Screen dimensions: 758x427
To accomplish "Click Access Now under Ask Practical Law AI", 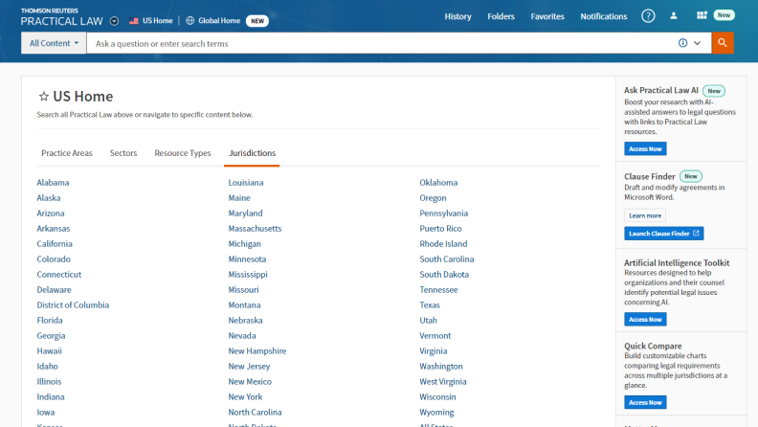I will 645,149.
